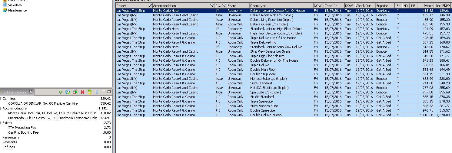
Task: Click the Viewdata globe icon
Action: [5, 5]
